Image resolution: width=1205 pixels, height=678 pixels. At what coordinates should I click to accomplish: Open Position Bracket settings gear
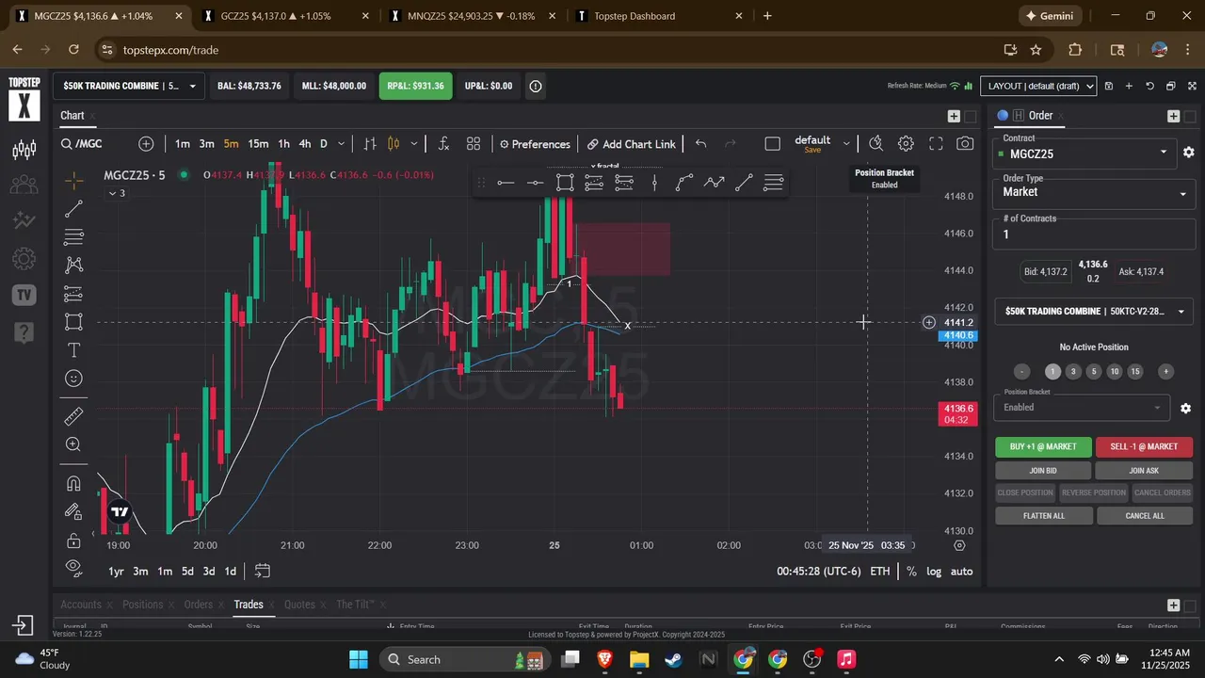tap(1185, 408)
